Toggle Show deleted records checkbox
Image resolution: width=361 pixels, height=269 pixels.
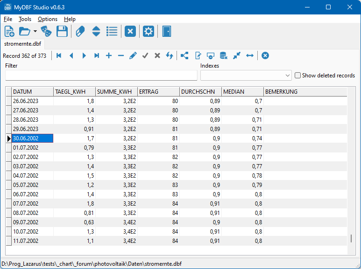pos(297,76)
